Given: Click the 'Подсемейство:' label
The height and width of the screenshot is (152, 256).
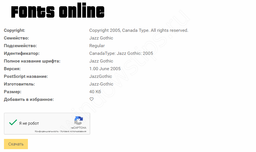Looking at the screenshot, I should click(20, 46).
